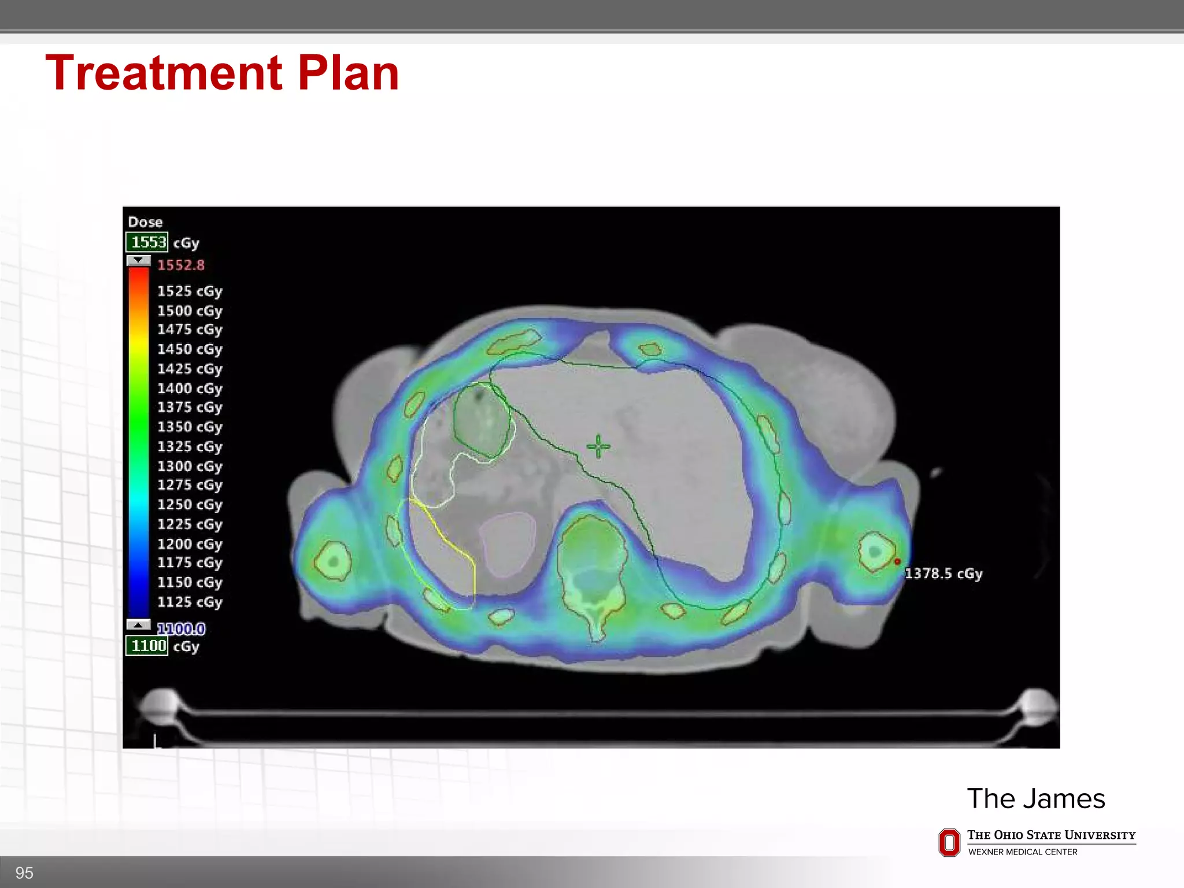The image size is (1184, 888).
Task: Select the 1475 cGy scale label
Action: pyautogui.click(x=190, y=330)
